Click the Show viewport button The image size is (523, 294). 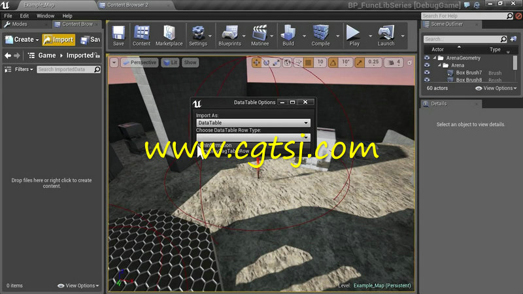pos(190,62)
